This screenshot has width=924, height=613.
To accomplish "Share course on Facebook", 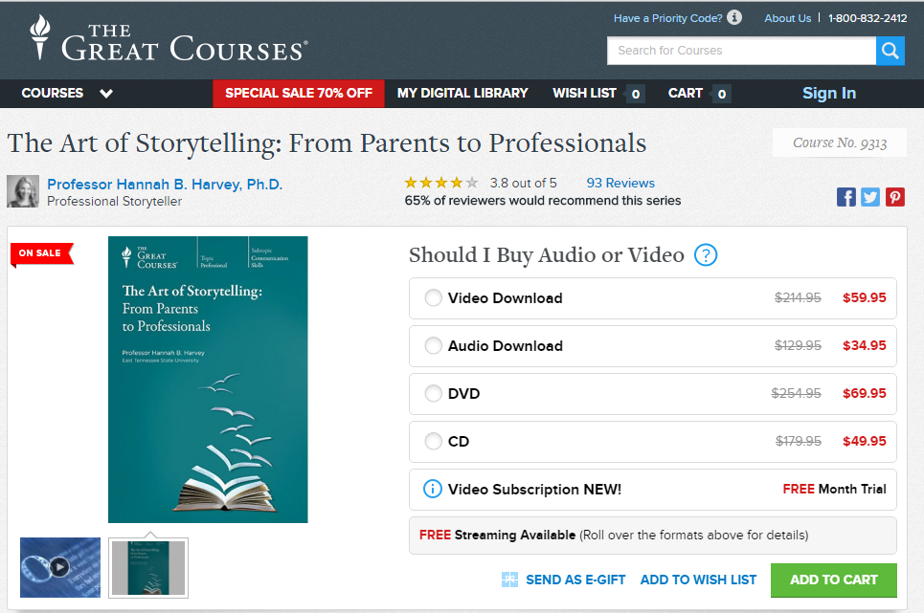I will pyautogui.click(x=846, y=197).
